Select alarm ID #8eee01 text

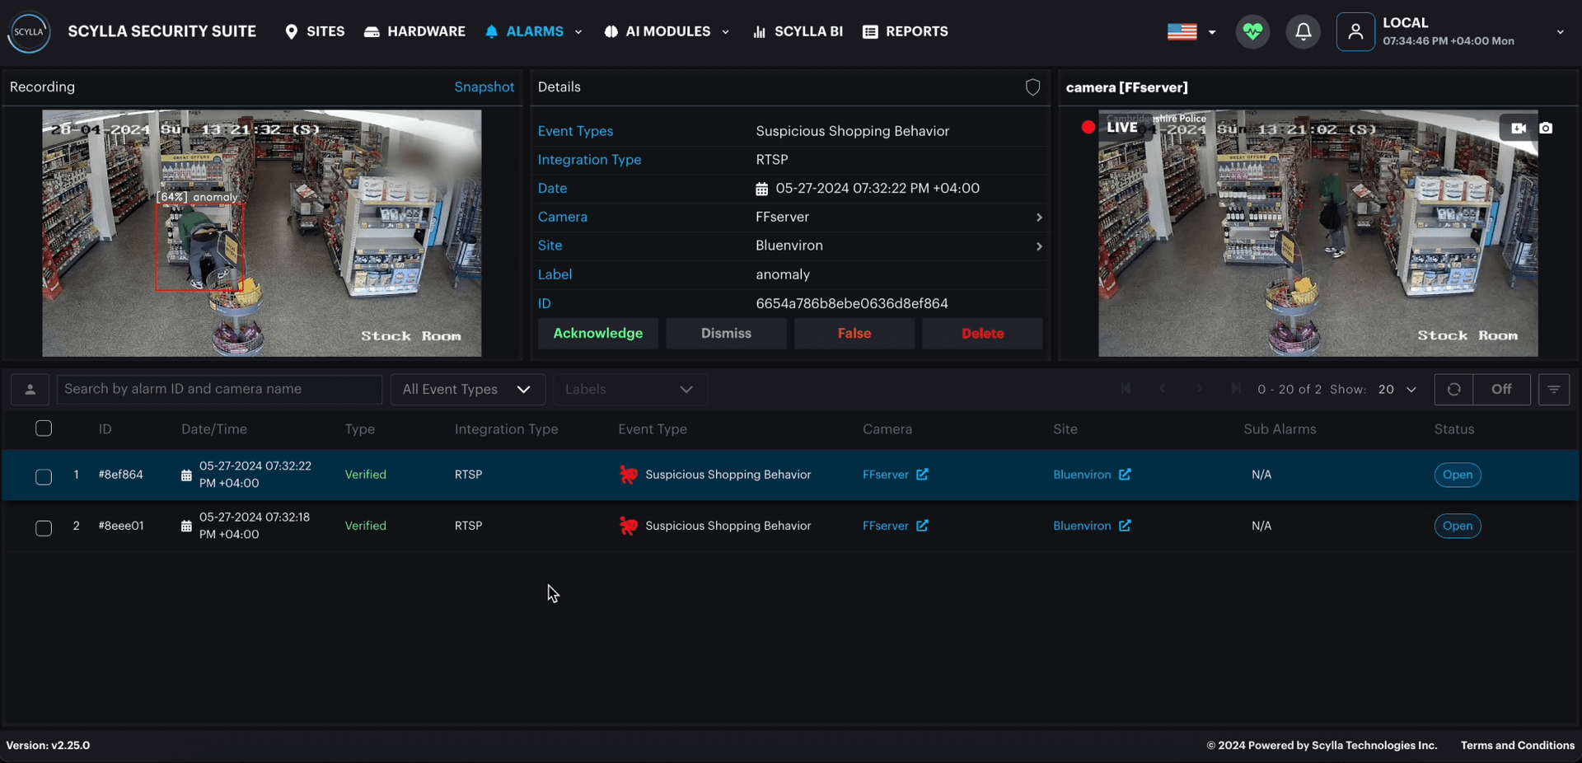(121, 526)
